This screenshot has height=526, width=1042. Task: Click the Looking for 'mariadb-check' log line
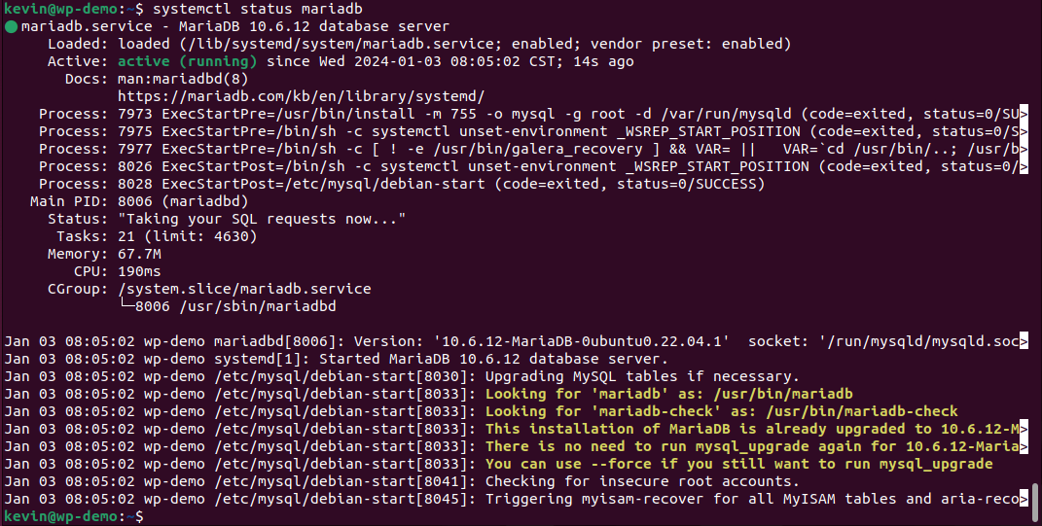[722, 412]
